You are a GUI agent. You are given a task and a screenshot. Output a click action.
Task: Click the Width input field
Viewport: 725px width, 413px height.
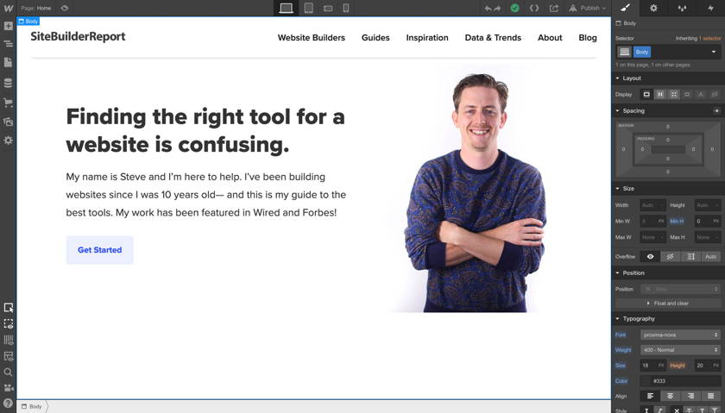click(652, 204)
